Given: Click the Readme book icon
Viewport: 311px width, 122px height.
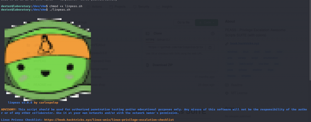Looking at the screenshot, I should click(x=227, y=85).
